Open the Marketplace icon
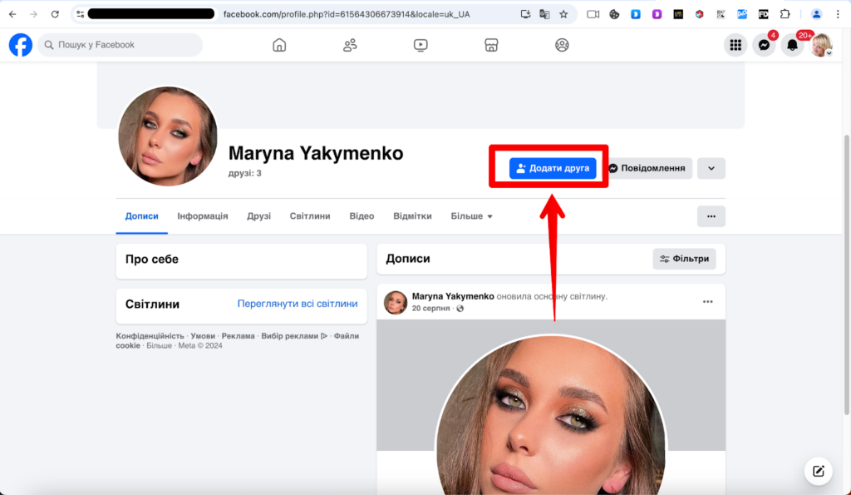 click(491, 45)
